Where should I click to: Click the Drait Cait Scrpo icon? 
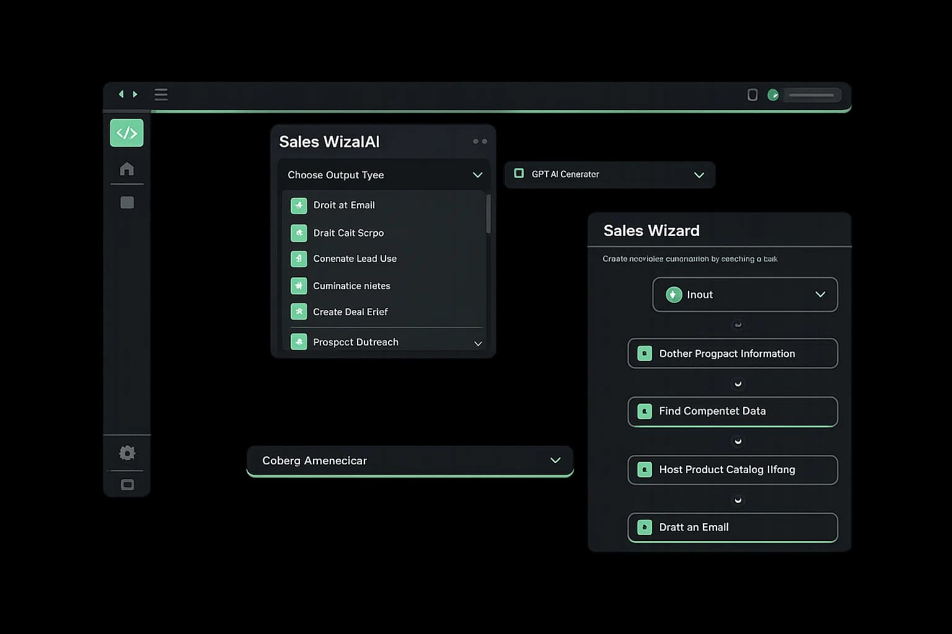click(x=299, y=233)
